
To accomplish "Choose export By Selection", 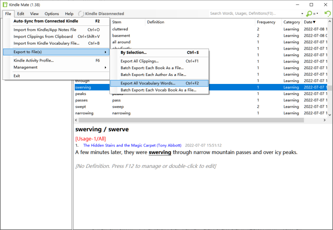I will [x=159, y=52].
